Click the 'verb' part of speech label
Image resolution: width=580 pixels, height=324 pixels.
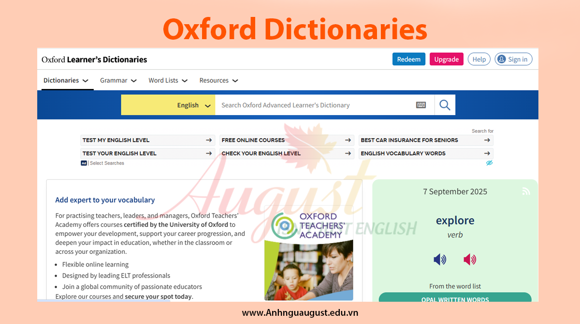point(455,235)
